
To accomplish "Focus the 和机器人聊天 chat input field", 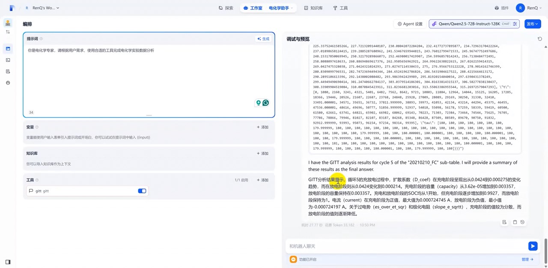I will [407, 246].
